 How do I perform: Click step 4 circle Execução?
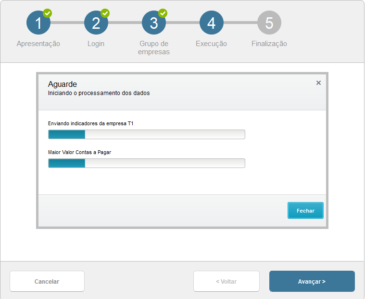pyautogui.click(x=211, y=23)
